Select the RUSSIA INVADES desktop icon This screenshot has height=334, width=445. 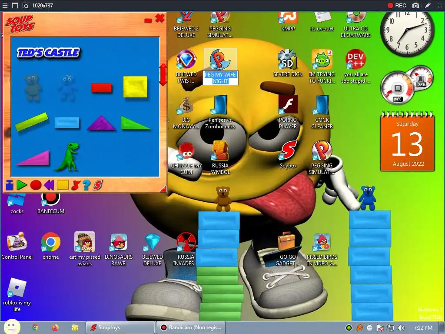(186, 249)
